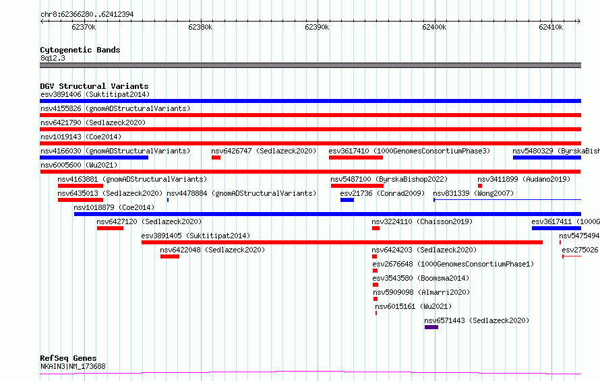Click the 8q12.3 band label
This screenshot has height=381, width=600.
53,58
